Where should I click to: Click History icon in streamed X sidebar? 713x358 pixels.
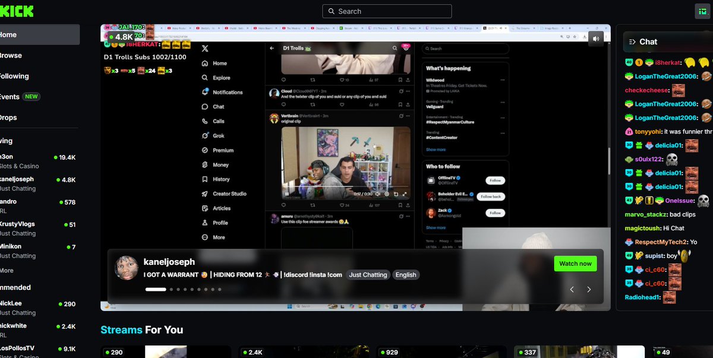[x=205, y=179]
